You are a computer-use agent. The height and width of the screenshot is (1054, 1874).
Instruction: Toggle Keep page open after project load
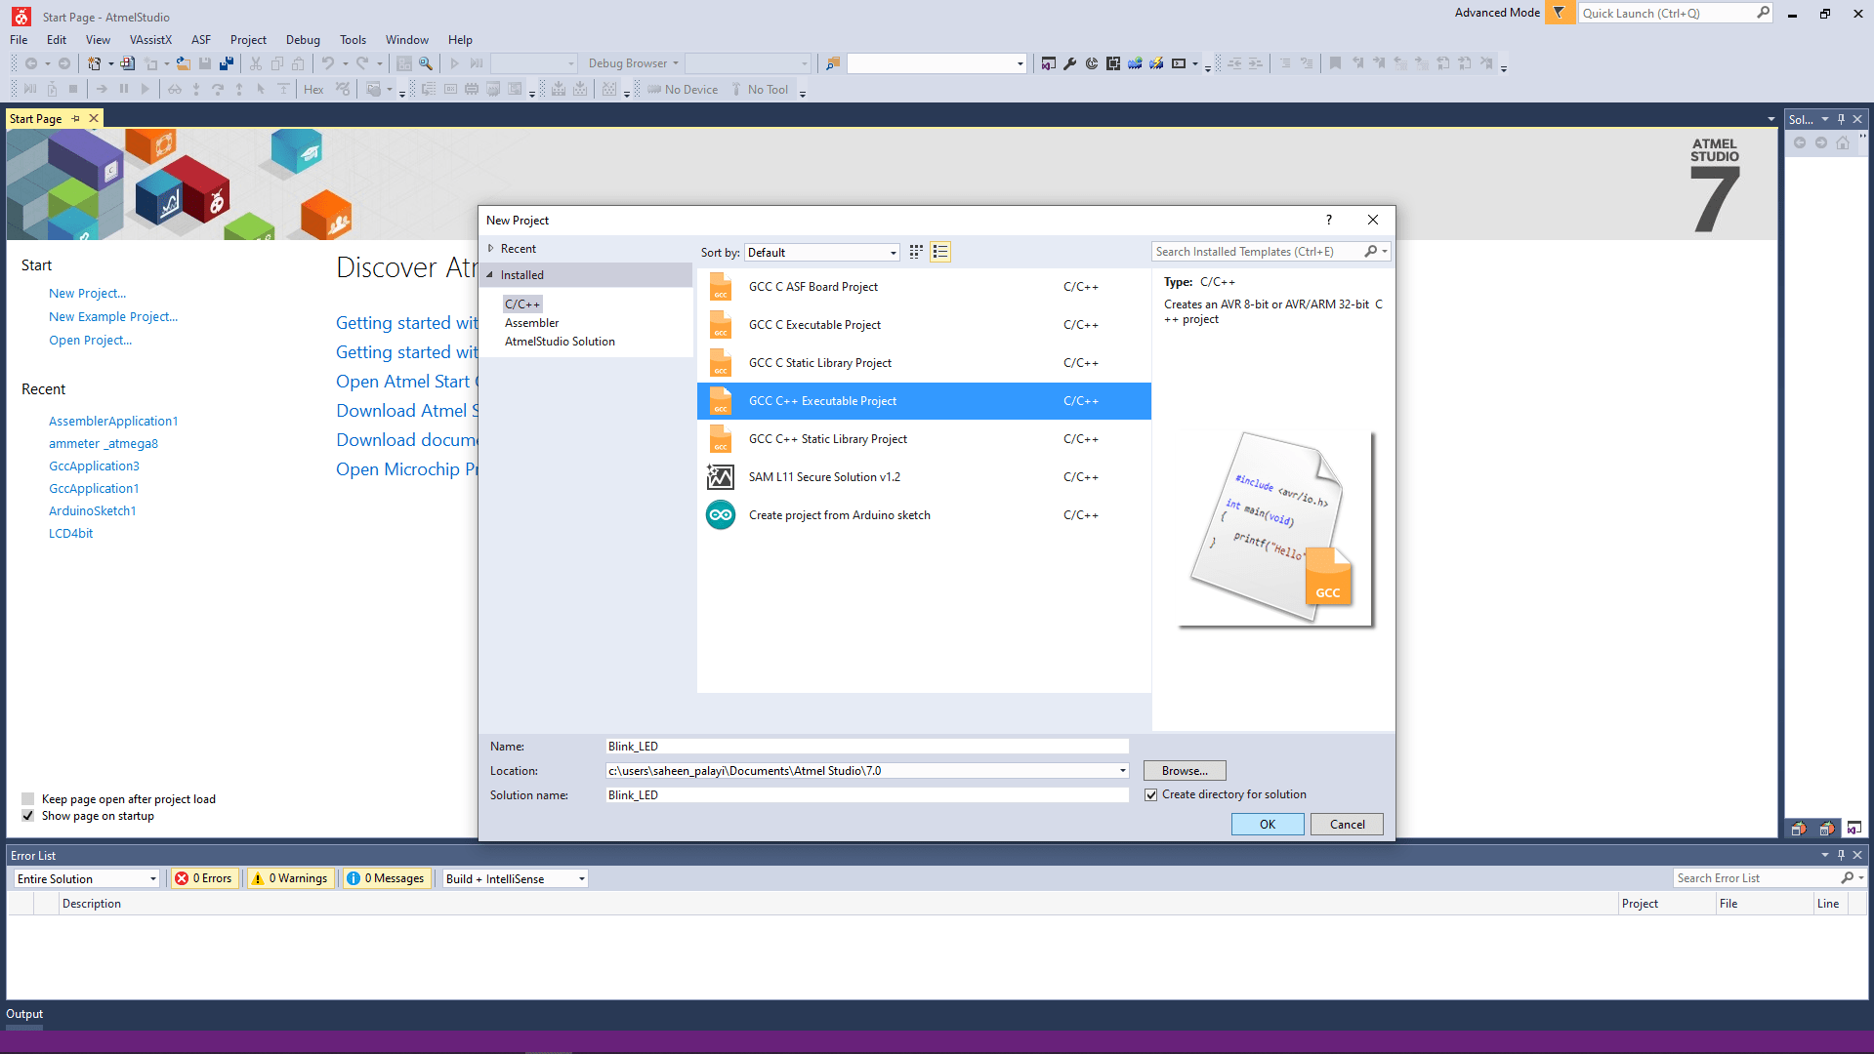click(x=27, y=798)
